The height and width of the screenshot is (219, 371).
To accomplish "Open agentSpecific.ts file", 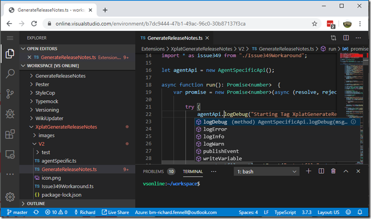I will (59, 161).
